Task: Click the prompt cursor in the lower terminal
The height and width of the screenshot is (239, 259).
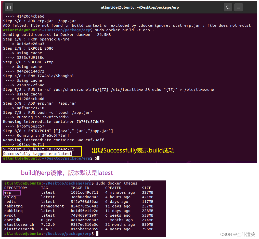Action: (97, 233)
